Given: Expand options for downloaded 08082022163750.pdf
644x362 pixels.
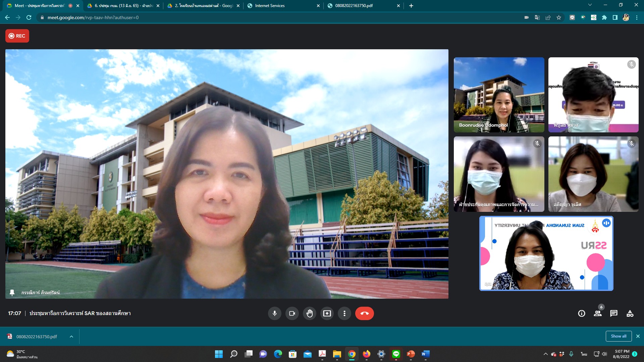Looking at the screenshot, I should [x=71, y=337].
